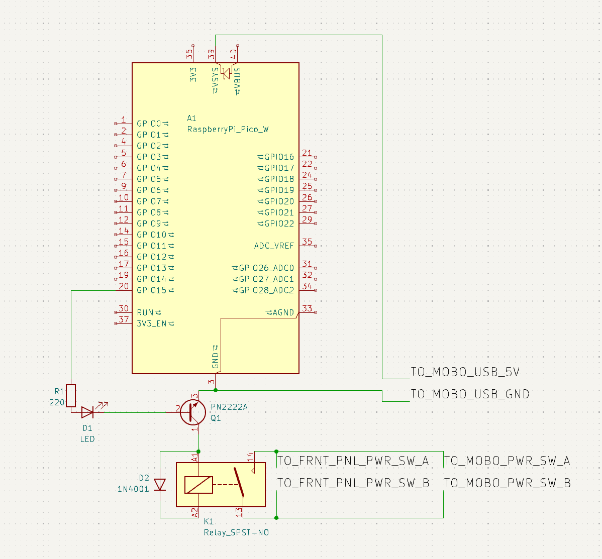The width and height of the screenshot is (602, 559).
Task: Click the 3V3_EN pin name
Action: click(x=152, y=324)
